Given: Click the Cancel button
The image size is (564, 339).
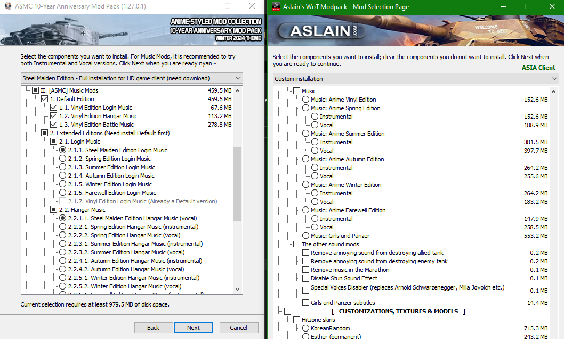Looking at the screenshot, I should [x=238, y=327].
